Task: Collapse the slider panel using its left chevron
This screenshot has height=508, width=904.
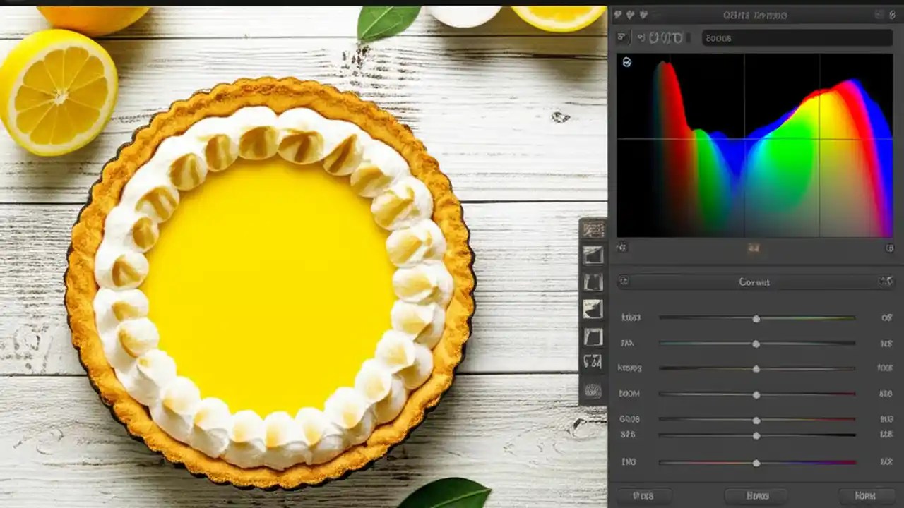Action: 624,282
